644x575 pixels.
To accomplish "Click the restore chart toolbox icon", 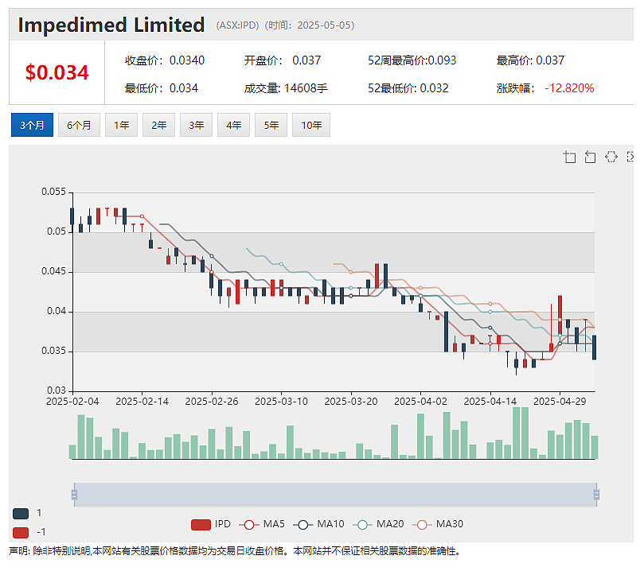I will (611, 157).
